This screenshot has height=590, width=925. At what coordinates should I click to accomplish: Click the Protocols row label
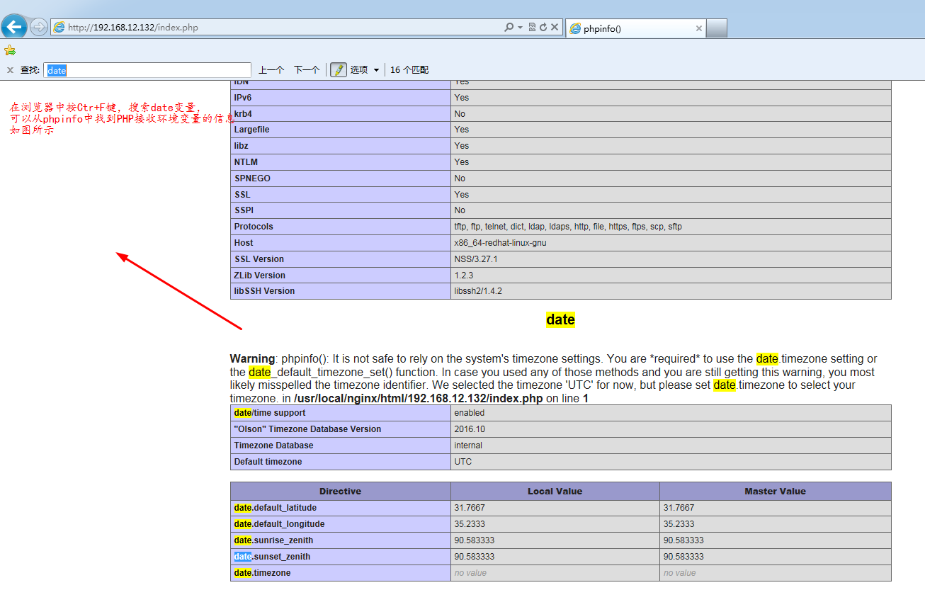point(254,227)
